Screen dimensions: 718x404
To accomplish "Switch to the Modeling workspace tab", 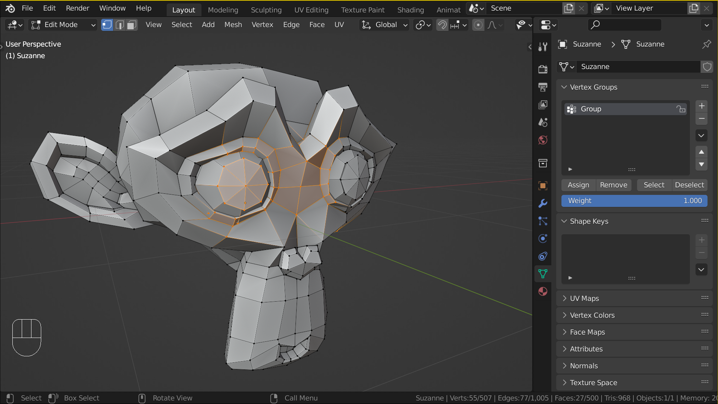I will coord(223,10).
